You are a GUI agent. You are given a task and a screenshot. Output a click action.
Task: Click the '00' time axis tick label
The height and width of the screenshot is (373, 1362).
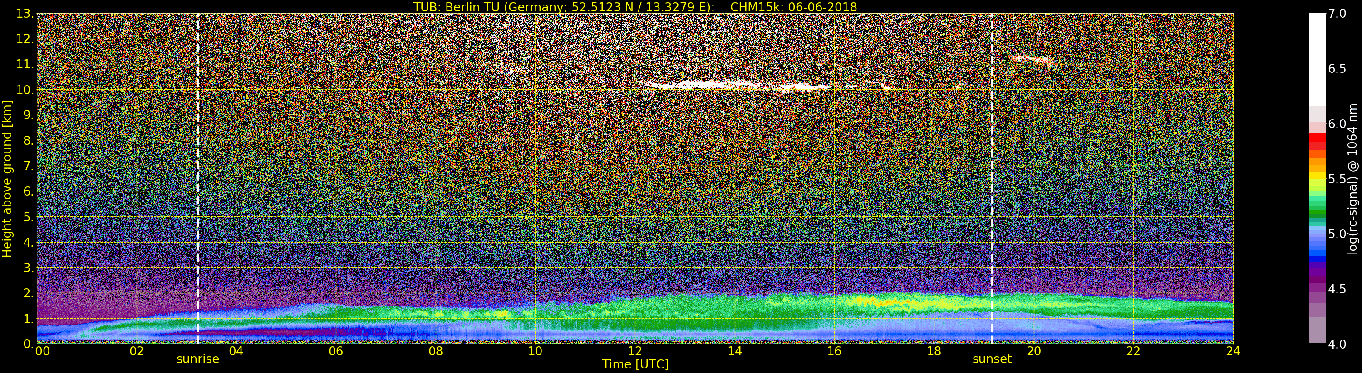[42, 351]
